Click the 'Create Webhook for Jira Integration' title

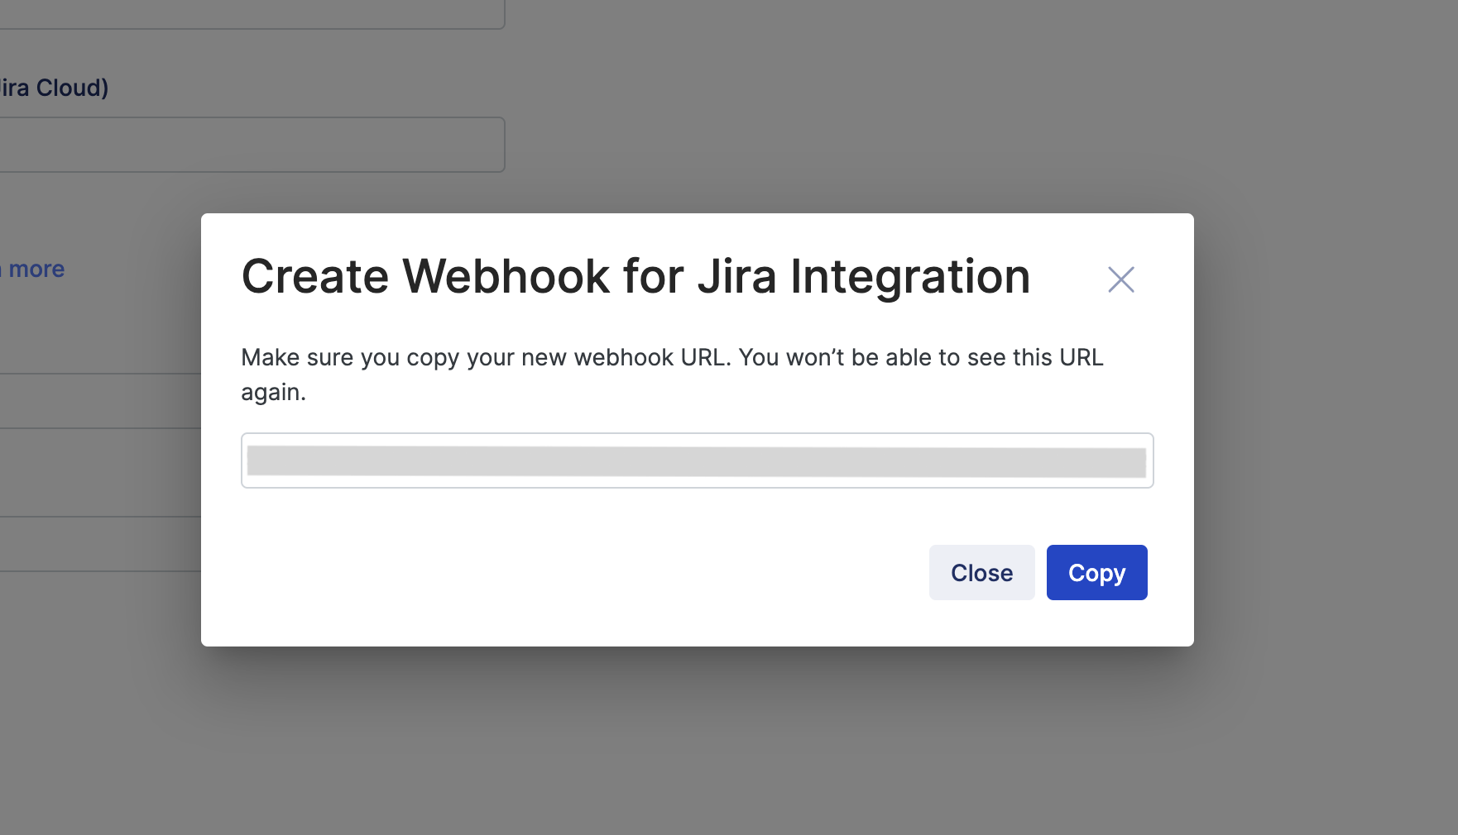635,276
